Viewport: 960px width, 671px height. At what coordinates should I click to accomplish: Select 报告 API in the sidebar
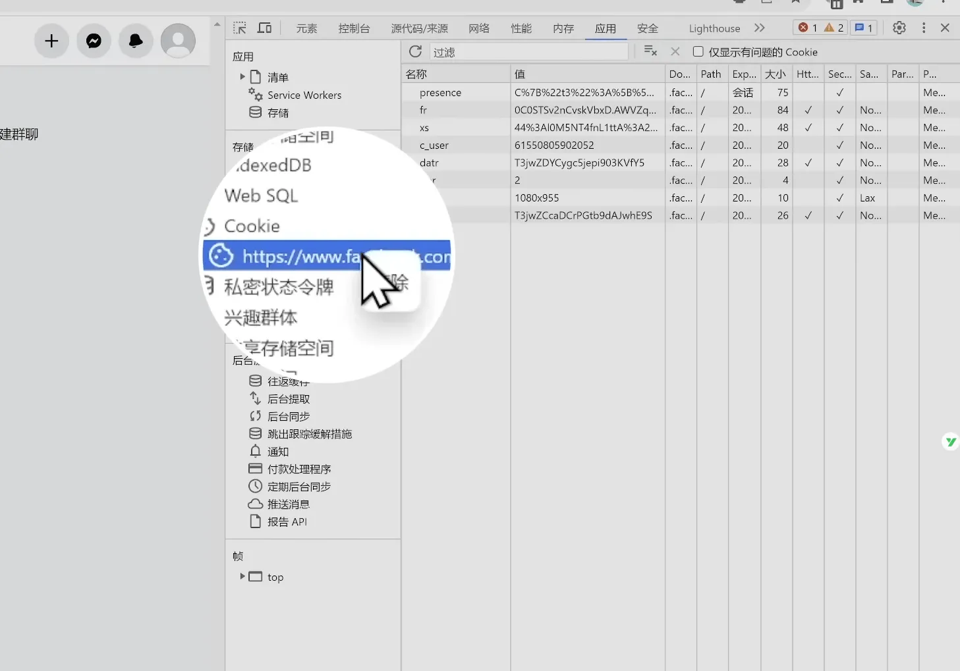click(x=287, y=522)
